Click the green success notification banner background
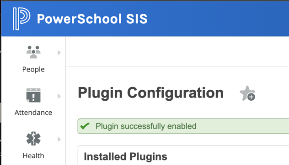Viewport: 289px width, 165px height. pyautogui.click(x=240, y=126)
